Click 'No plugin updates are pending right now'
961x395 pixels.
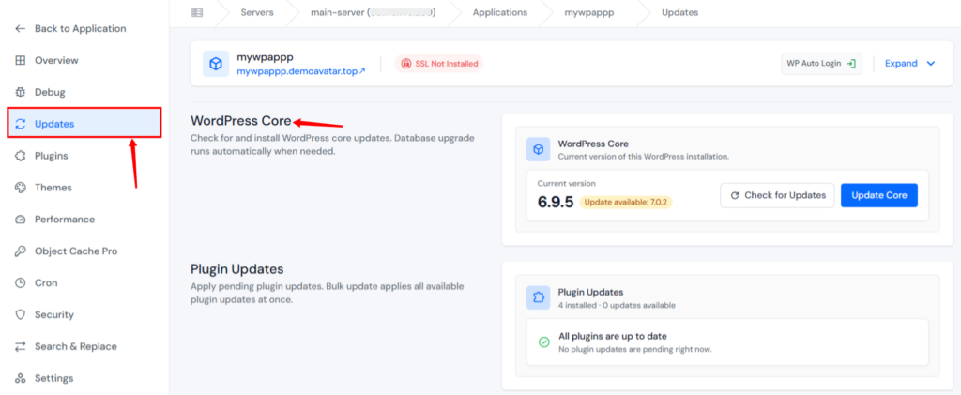click(x=635, y=350)
